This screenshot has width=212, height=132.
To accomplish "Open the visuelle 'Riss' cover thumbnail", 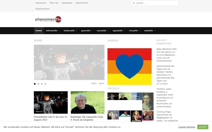I will pyautogui.click(x=113, y=115).
